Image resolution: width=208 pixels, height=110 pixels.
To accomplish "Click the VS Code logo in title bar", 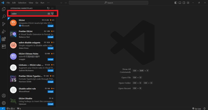I will [3, 3].
